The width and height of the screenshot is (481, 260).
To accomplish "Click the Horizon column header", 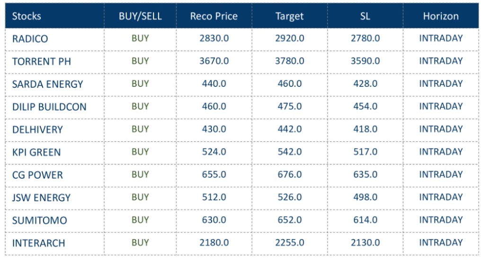I will pyautogui.click(x=441, y=16).
